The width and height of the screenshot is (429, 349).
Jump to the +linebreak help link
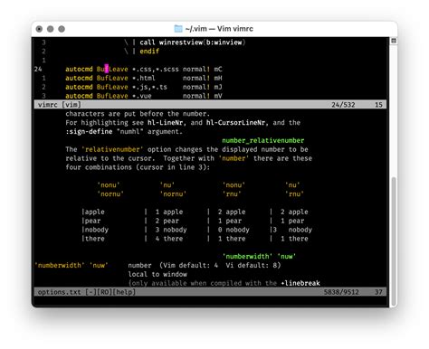(300, 283)
